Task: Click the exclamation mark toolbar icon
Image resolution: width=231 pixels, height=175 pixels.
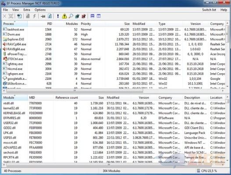Action: tap(58, 16)
